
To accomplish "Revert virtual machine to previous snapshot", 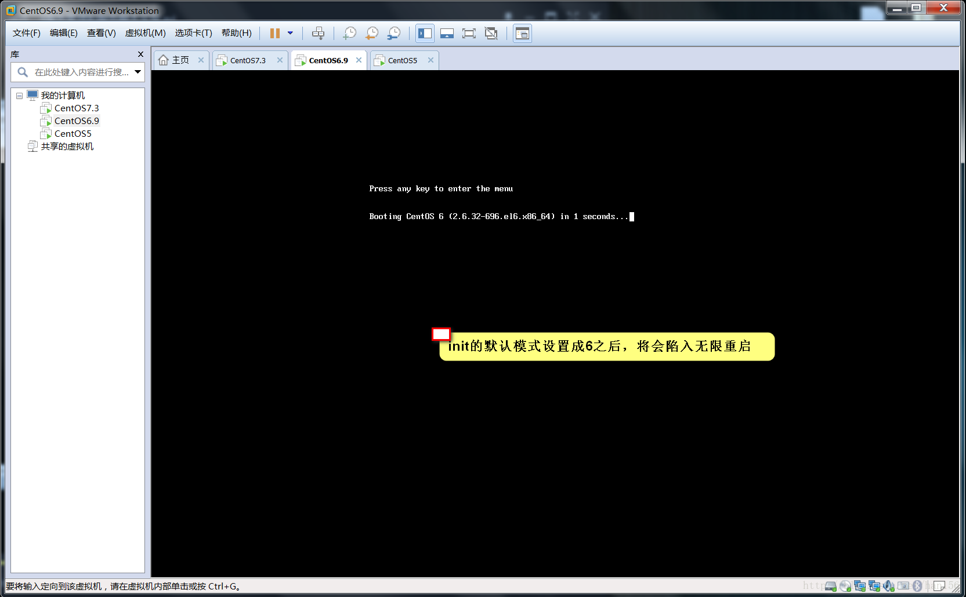I will click(371, 33).
